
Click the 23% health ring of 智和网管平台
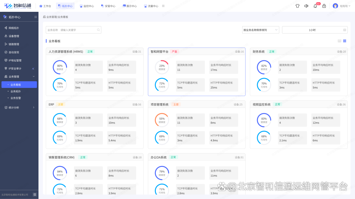click(161, 67)
